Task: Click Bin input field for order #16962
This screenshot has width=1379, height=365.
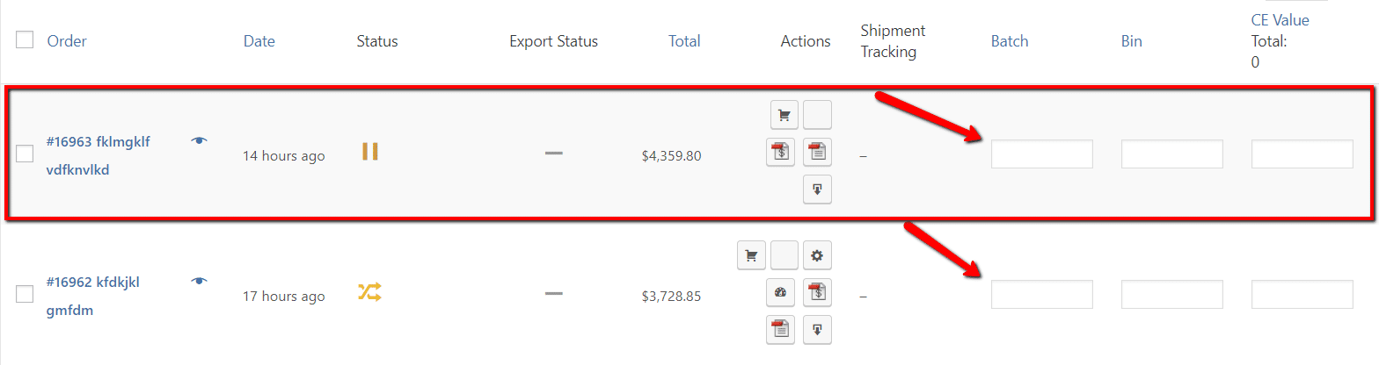Action: 1171,294
